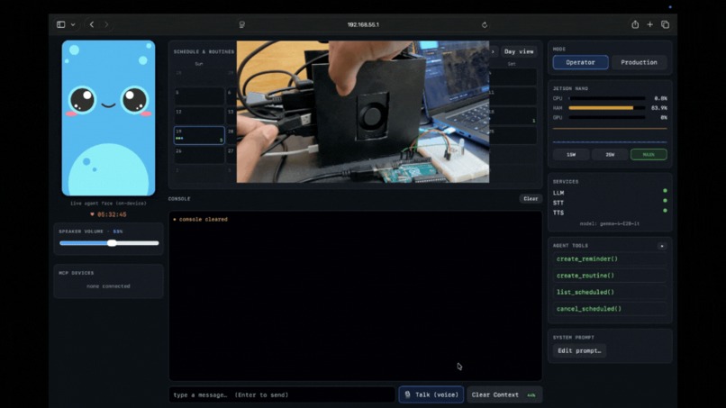Click the next arrow beside Day view
This screenshot has width=726, height=408.
coord(493,51)
